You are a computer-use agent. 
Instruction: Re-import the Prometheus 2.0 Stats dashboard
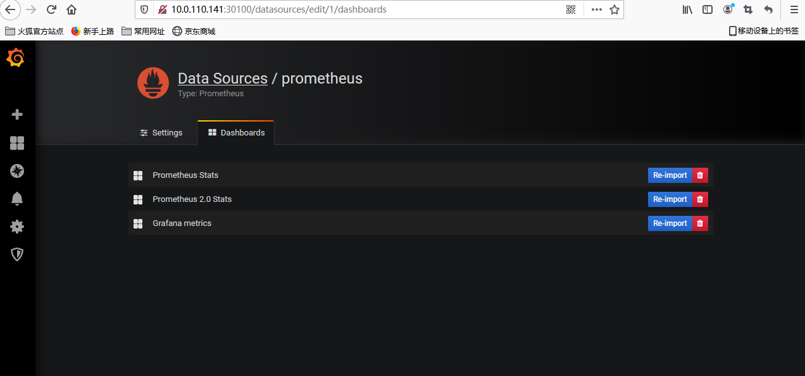pyautogui.click(x=670, y=199)
